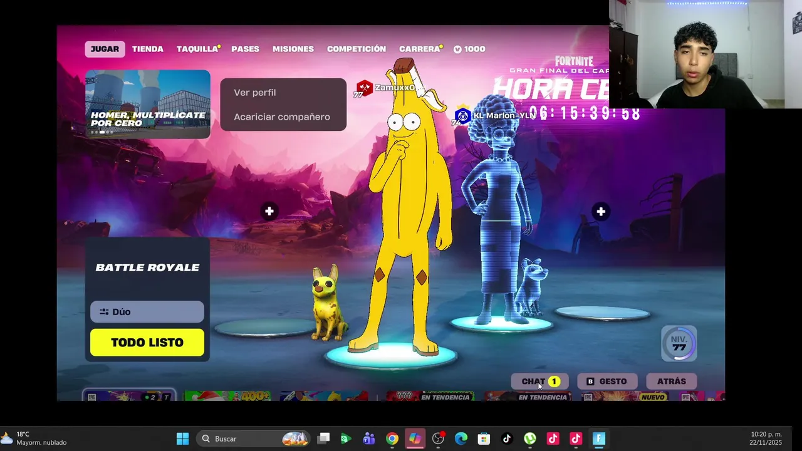Open the weather widget showing 18°C
The height and width of the screenshot is (451, 802).
pos(34,438)
